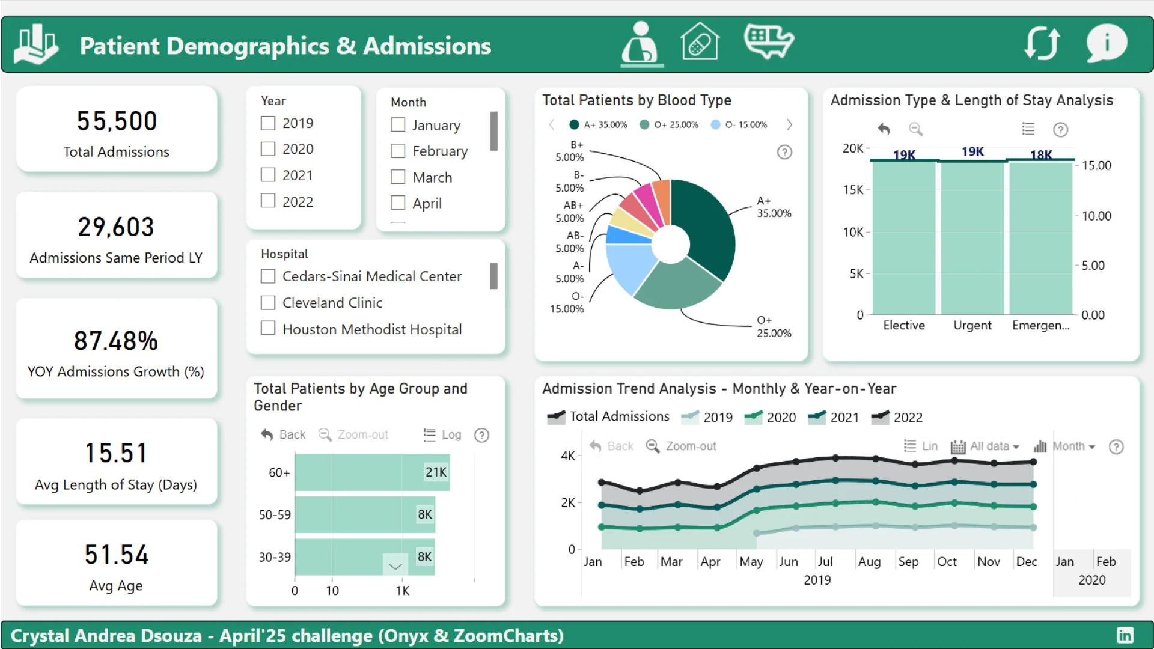This screenshot has height=649, width=1154.
Task: Click Zoom-out in Admission Trend chart
Action: 682,446
